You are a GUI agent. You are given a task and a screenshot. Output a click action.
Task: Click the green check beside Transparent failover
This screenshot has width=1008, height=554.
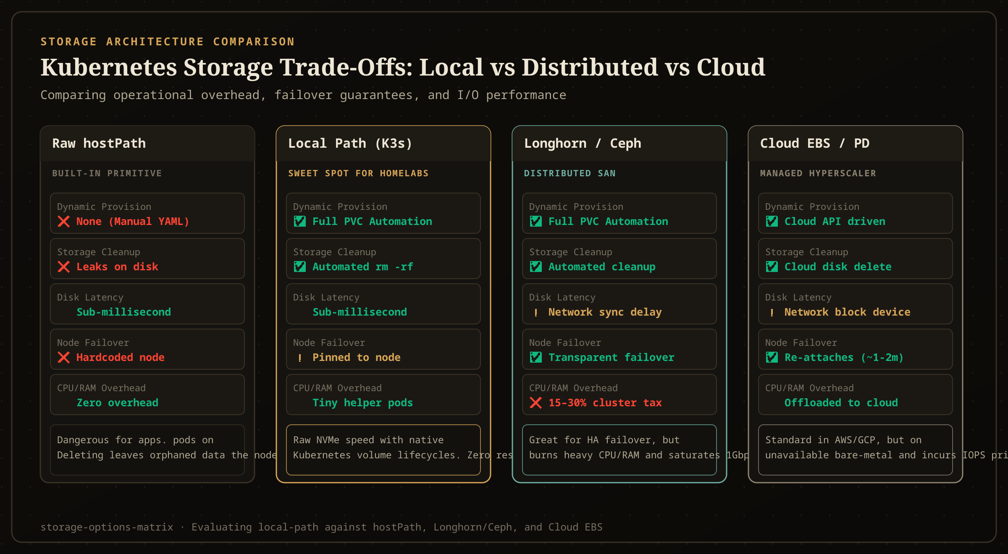[535, 357]
